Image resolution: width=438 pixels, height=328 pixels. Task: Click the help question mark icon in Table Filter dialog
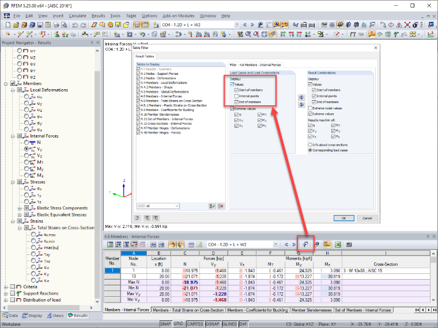137,218
